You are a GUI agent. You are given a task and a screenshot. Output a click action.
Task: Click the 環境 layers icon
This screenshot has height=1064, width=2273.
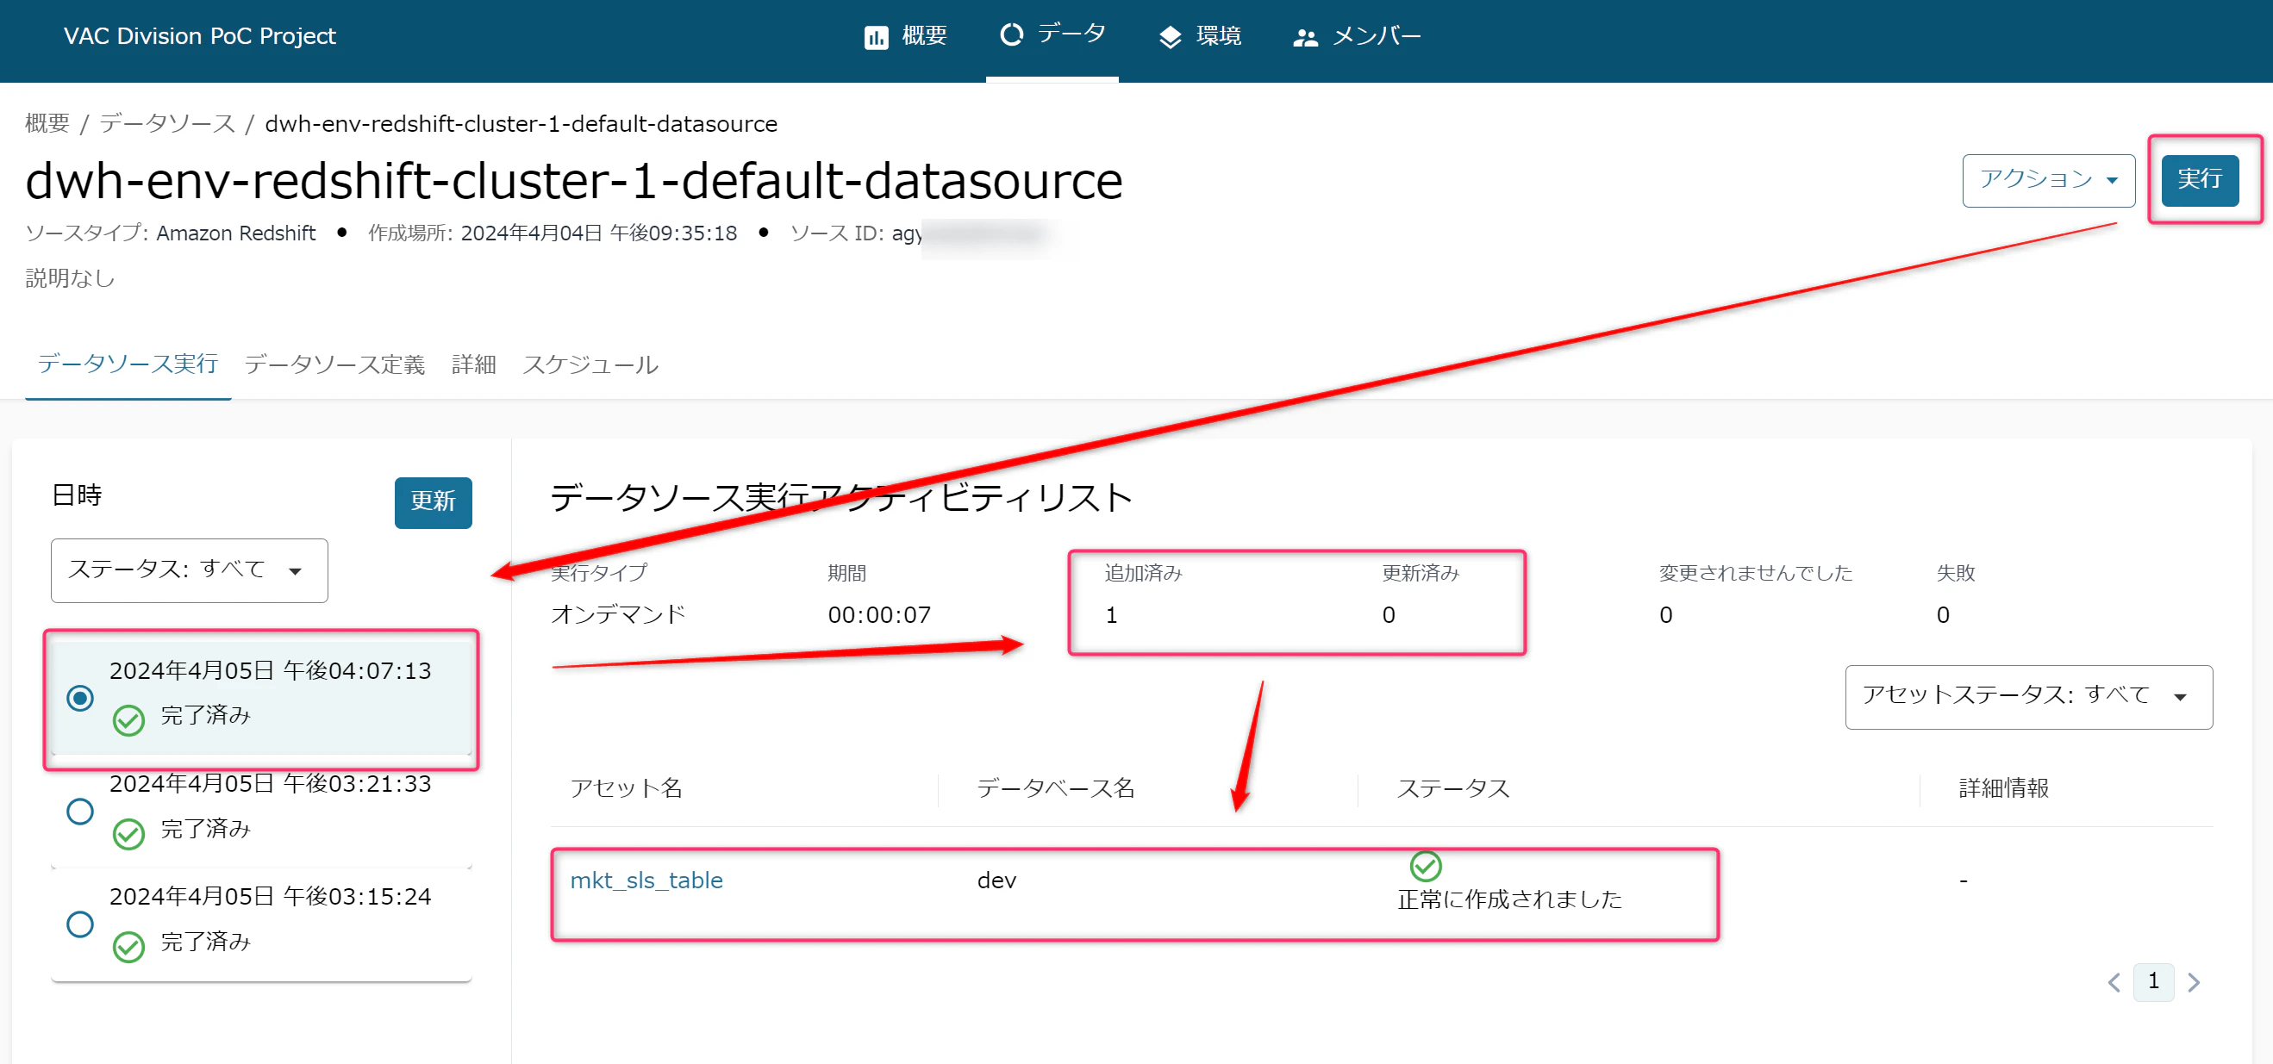(x=1170, y=37)
